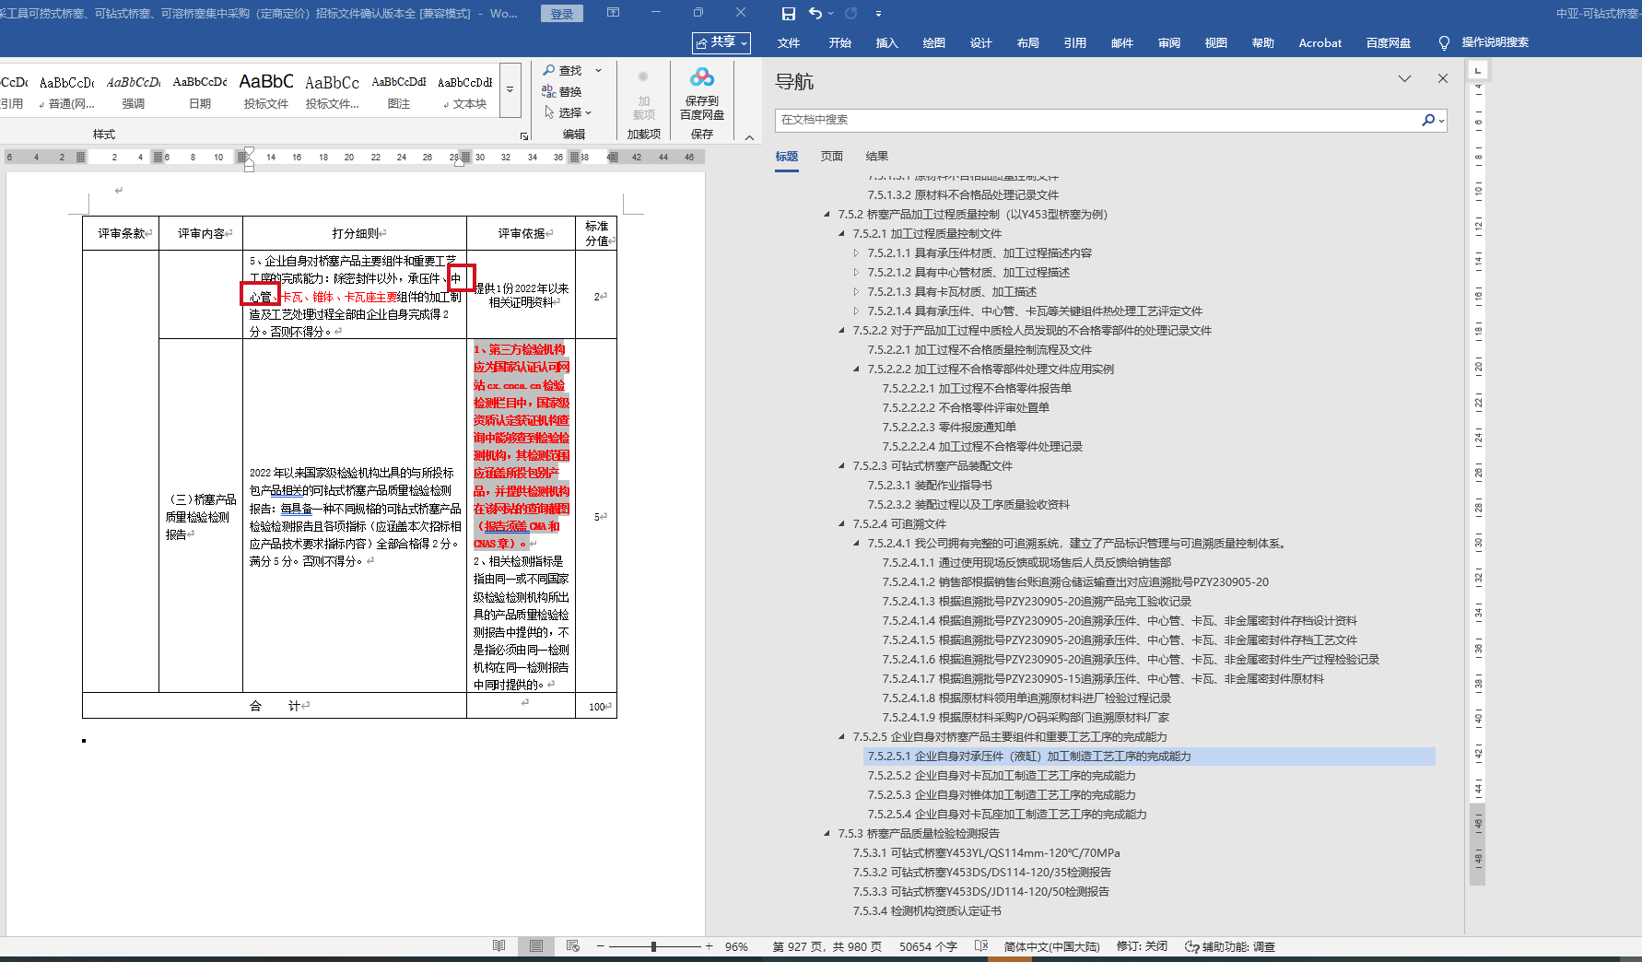Expand 7.5.2.1.1 具有承压件材质 heading
The height and width of the screenshot is (962, 1642).
coord(856,253)
